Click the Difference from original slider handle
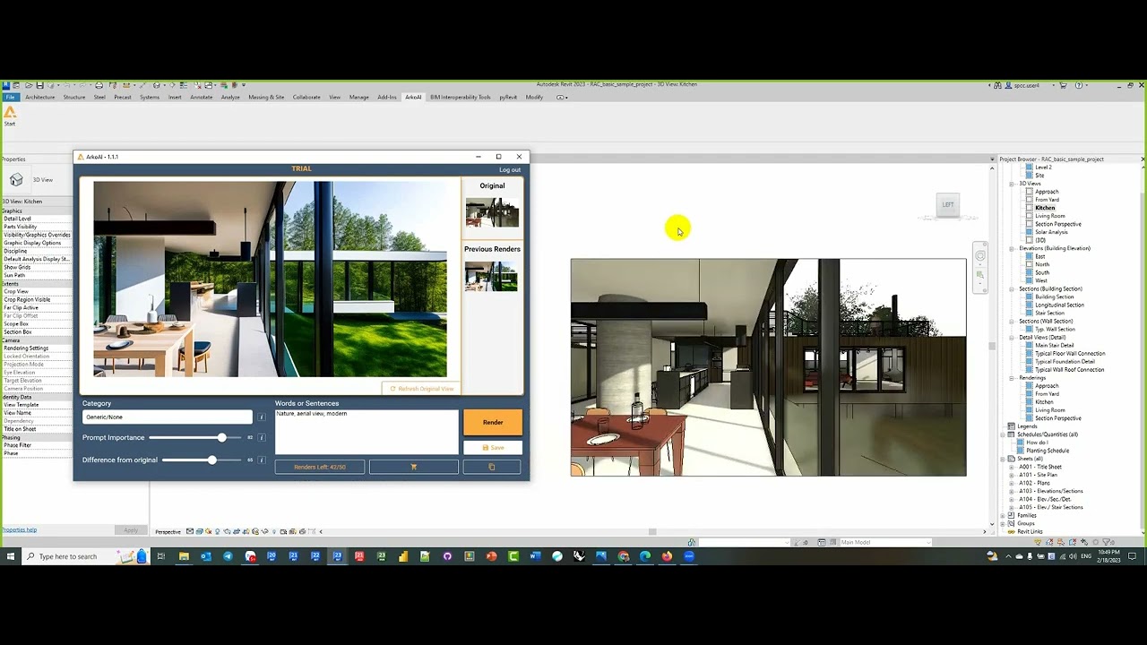 (211, 460)
